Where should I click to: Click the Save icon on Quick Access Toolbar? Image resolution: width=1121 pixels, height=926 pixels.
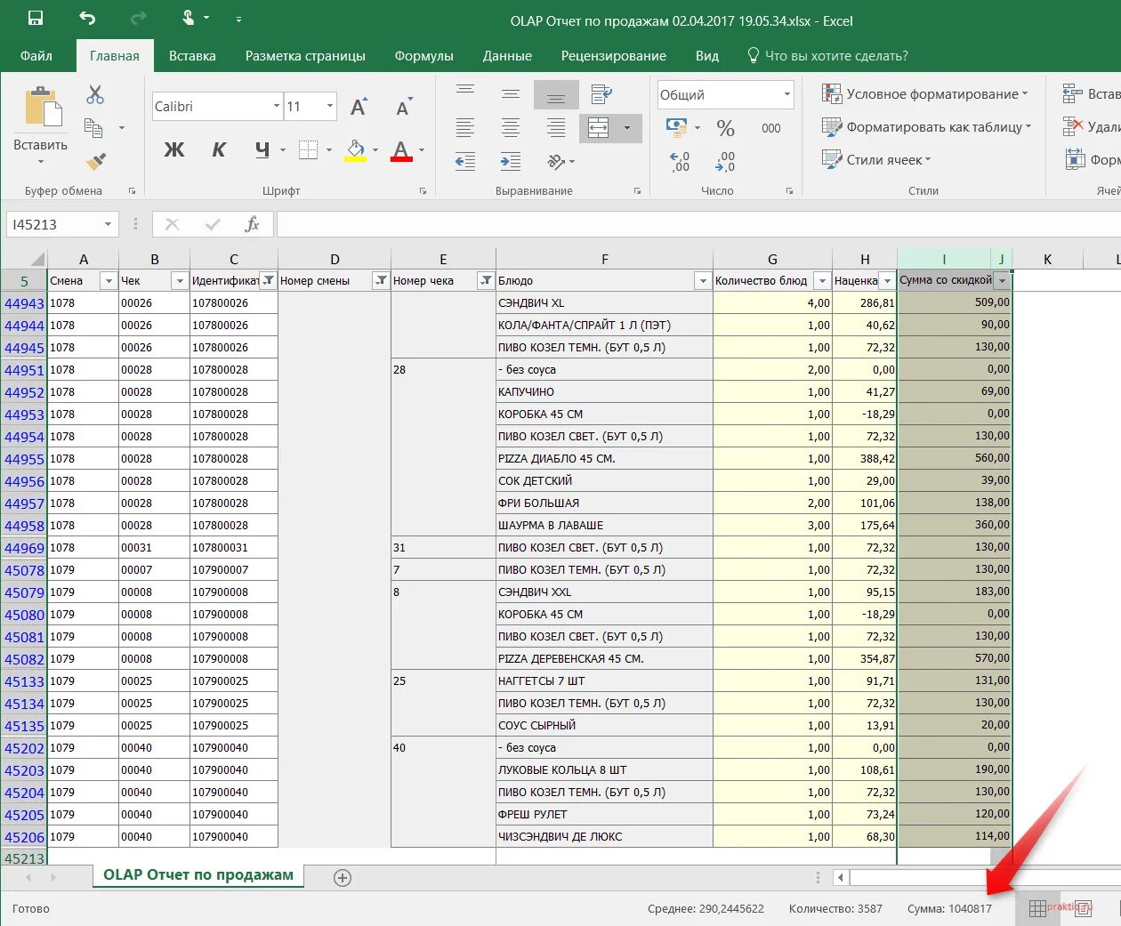coord(36,18)
